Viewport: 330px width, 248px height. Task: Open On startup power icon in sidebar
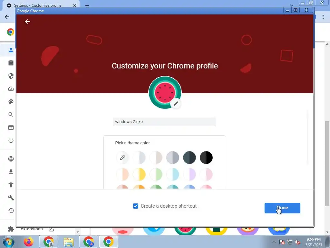point(11,140)
